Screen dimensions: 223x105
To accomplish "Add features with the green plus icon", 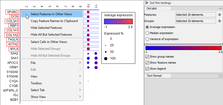I will click(x=220, y=14).
